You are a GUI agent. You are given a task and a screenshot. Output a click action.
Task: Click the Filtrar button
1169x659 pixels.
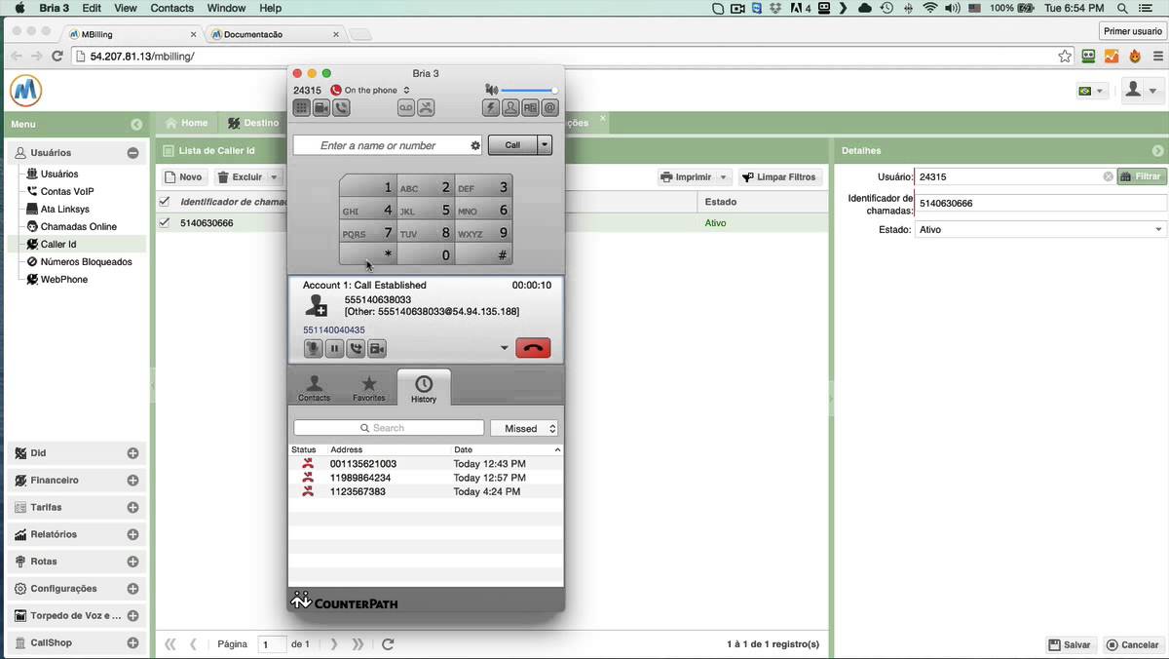[x=1141, y=177]
